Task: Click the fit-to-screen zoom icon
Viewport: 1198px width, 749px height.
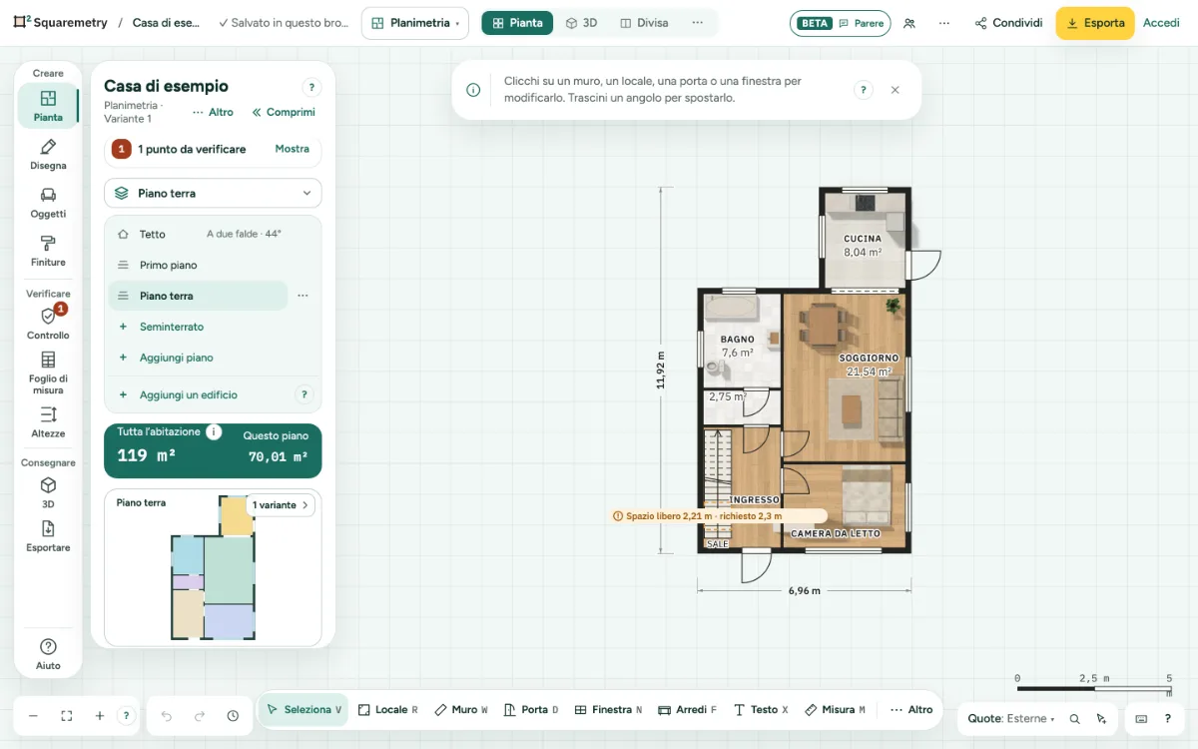Action: click(x=67, y=716)
